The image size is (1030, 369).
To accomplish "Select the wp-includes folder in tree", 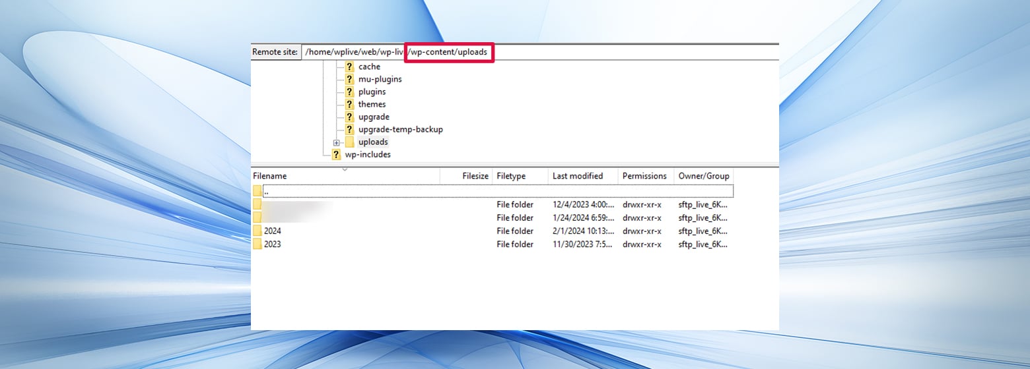I will coord(368,154).
